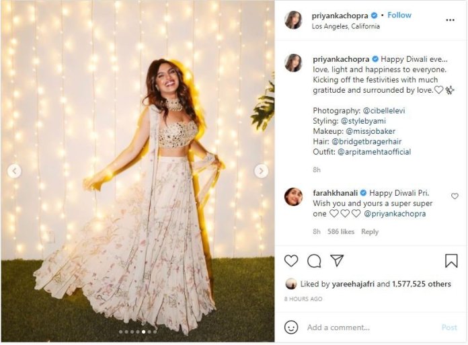Reply to farahkhanali's comment
The height and width of the screenshot is (345, 468).
click(370, 231)
